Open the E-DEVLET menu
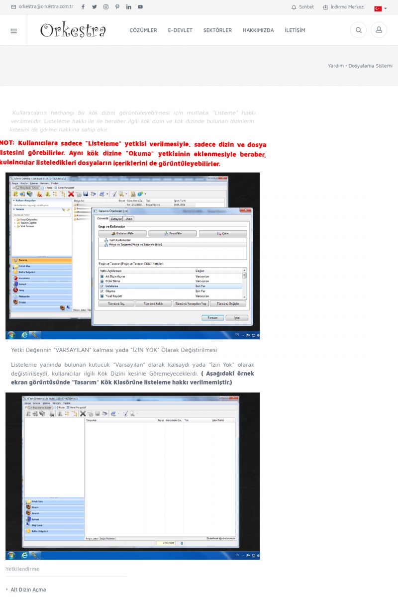The image size is (398, 597). 180,30
